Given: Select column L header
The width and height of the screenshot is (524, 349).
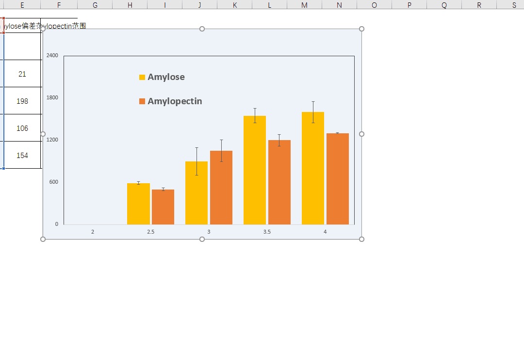Looking at the screenshot, I should click(269, 5).
